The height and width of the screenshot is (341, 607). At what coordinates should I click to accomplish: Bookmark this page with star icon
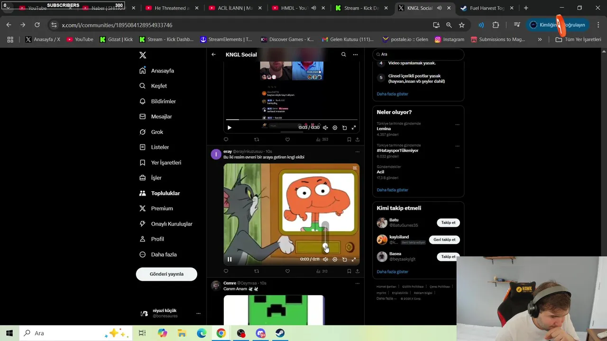click(461, 25)
